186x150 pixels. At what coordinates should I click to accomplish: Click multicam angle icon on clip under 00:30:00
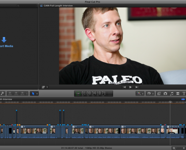51,127
